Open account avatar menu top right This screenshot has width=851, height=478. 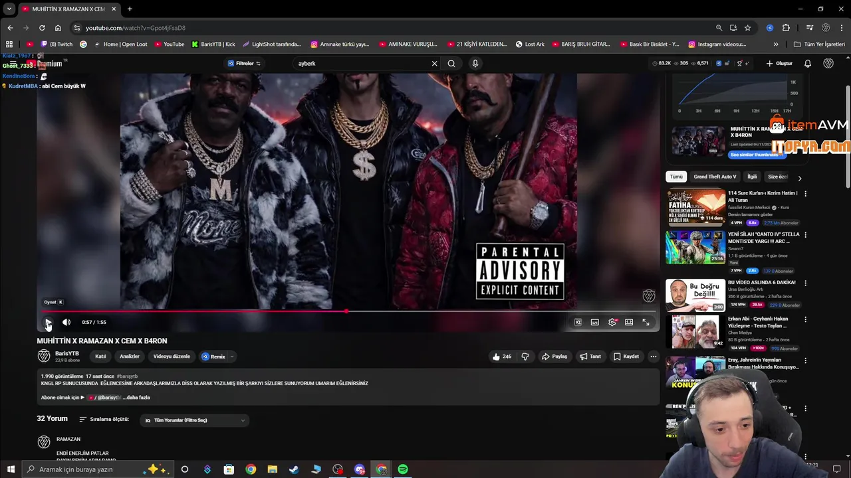coord(828,64)
